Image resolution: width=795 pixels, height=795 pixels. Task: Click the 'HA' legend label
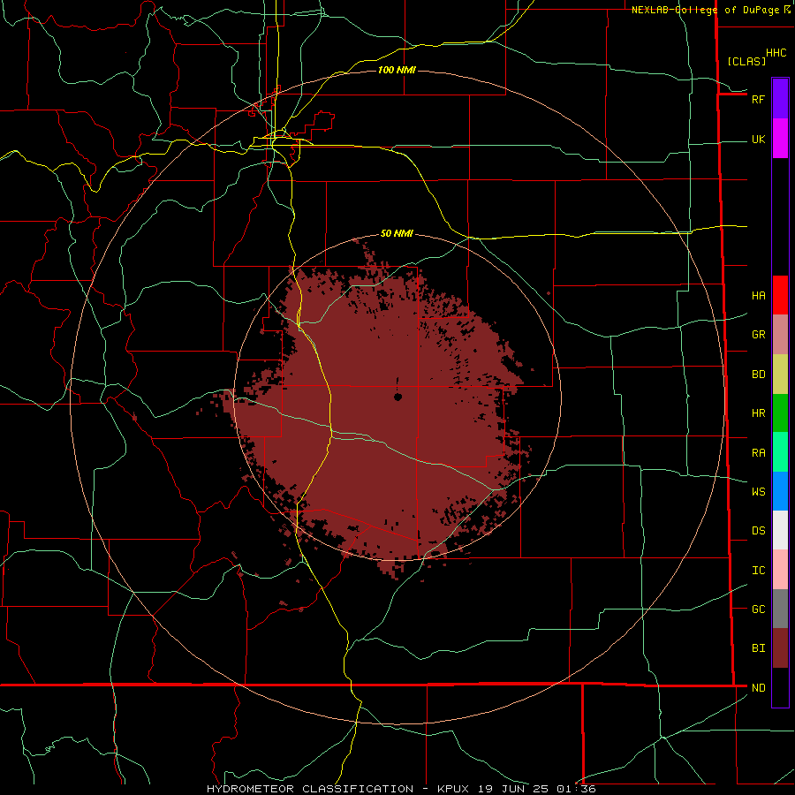click(x=758, y=296)
